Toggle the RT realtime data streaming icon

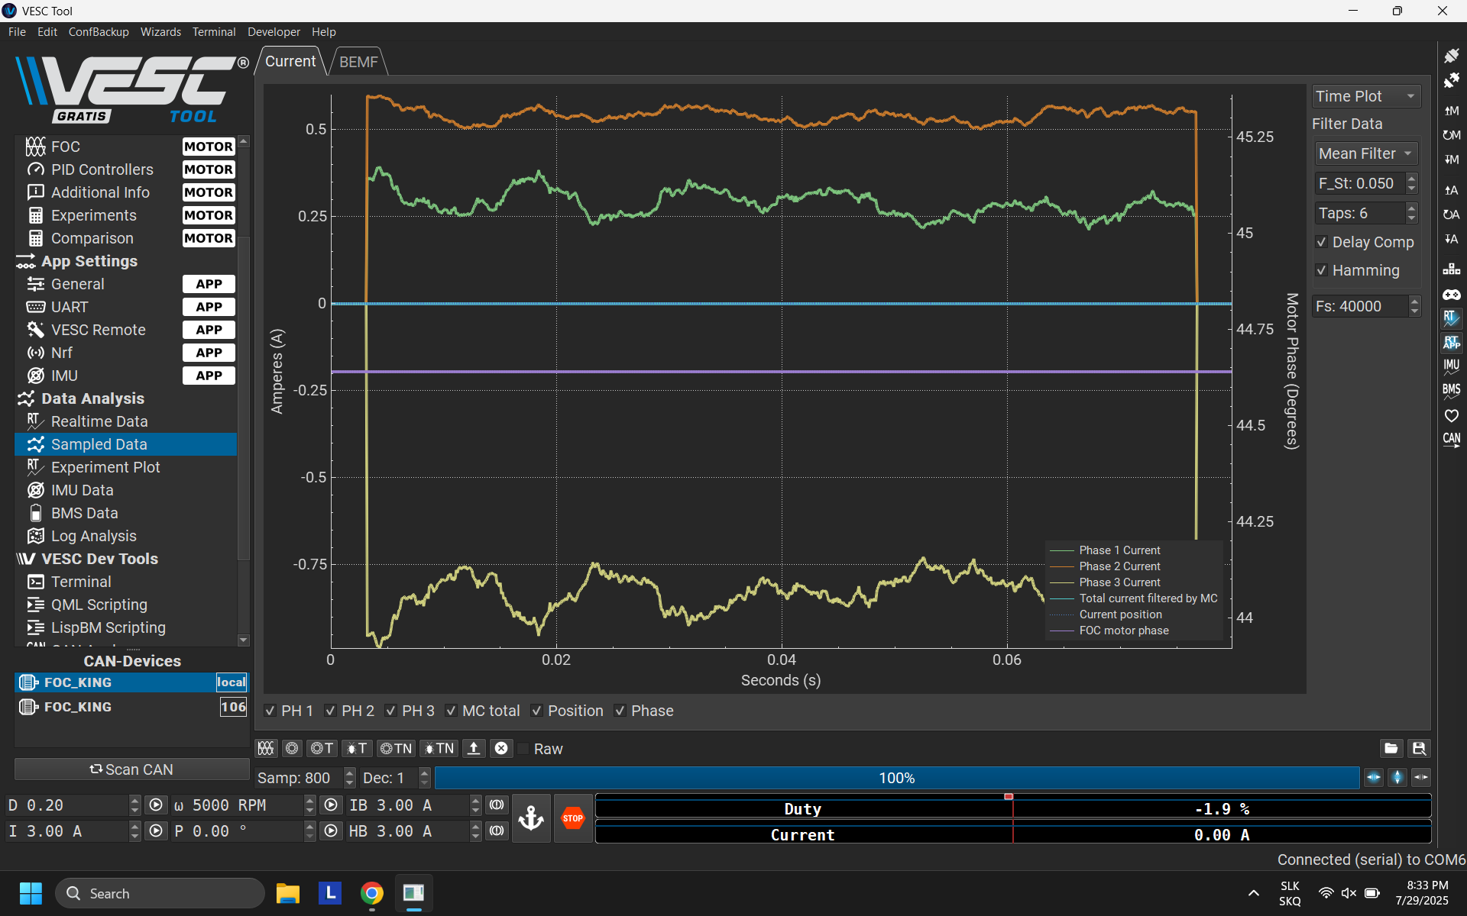[1451, 318]
